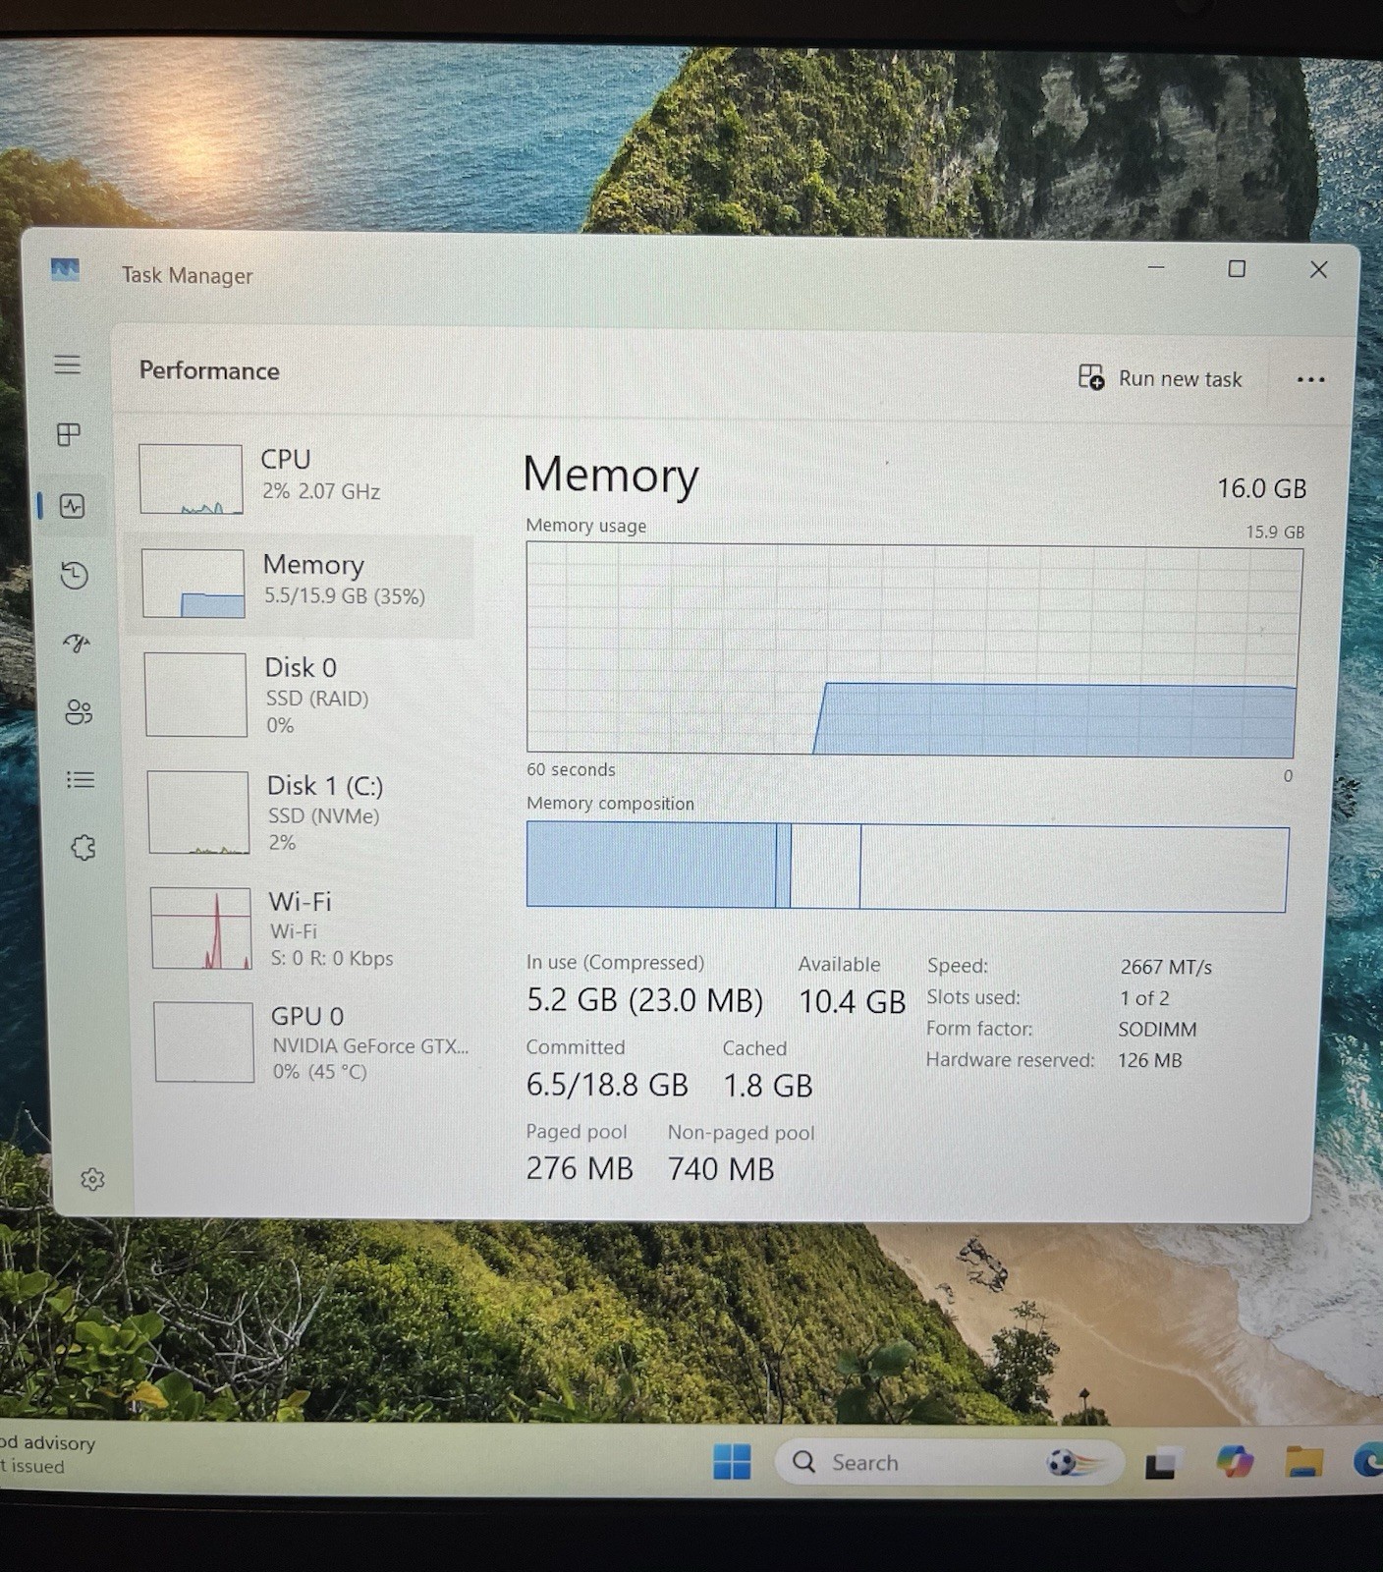Open the Users page icon
The height and width of the screenshot is (1572, 1383).
79,711
